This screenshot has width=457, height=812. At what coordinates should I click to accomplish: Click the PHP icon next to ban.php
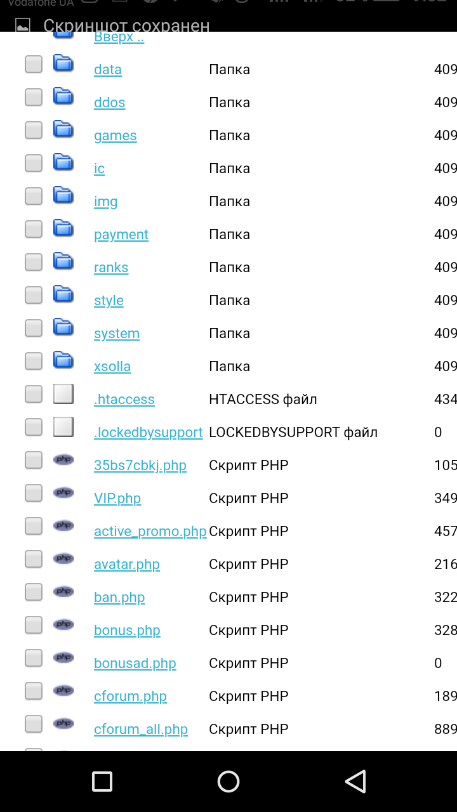point(63,591)
